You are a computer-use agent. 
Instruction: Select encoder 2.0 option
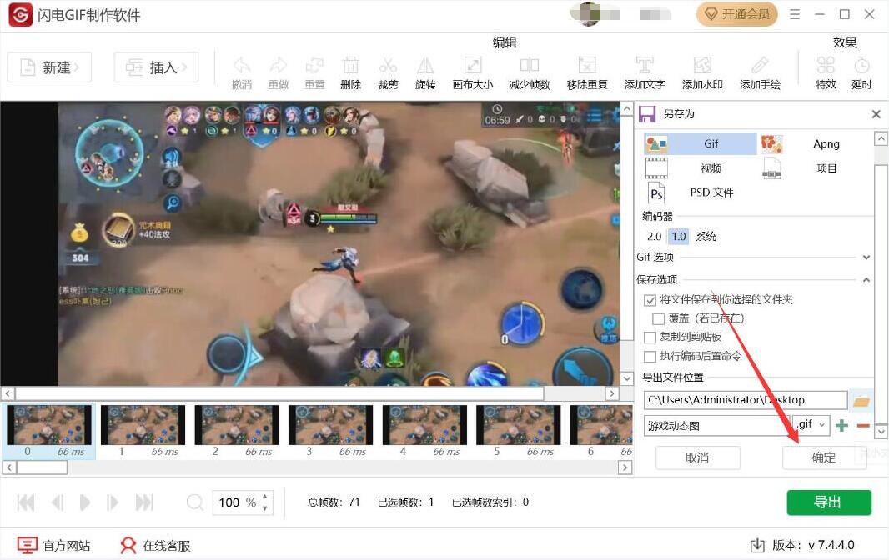pyautogui.click(x=655, y=237)
